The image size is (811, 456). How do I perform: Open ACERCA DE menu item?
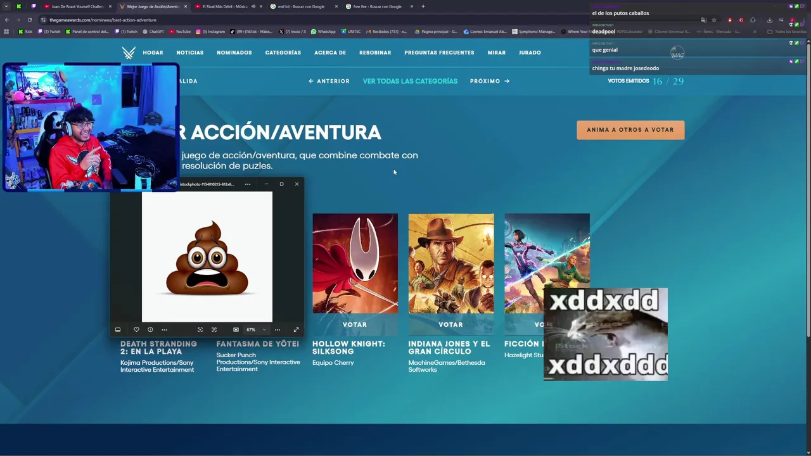click(x=330, y=53)
